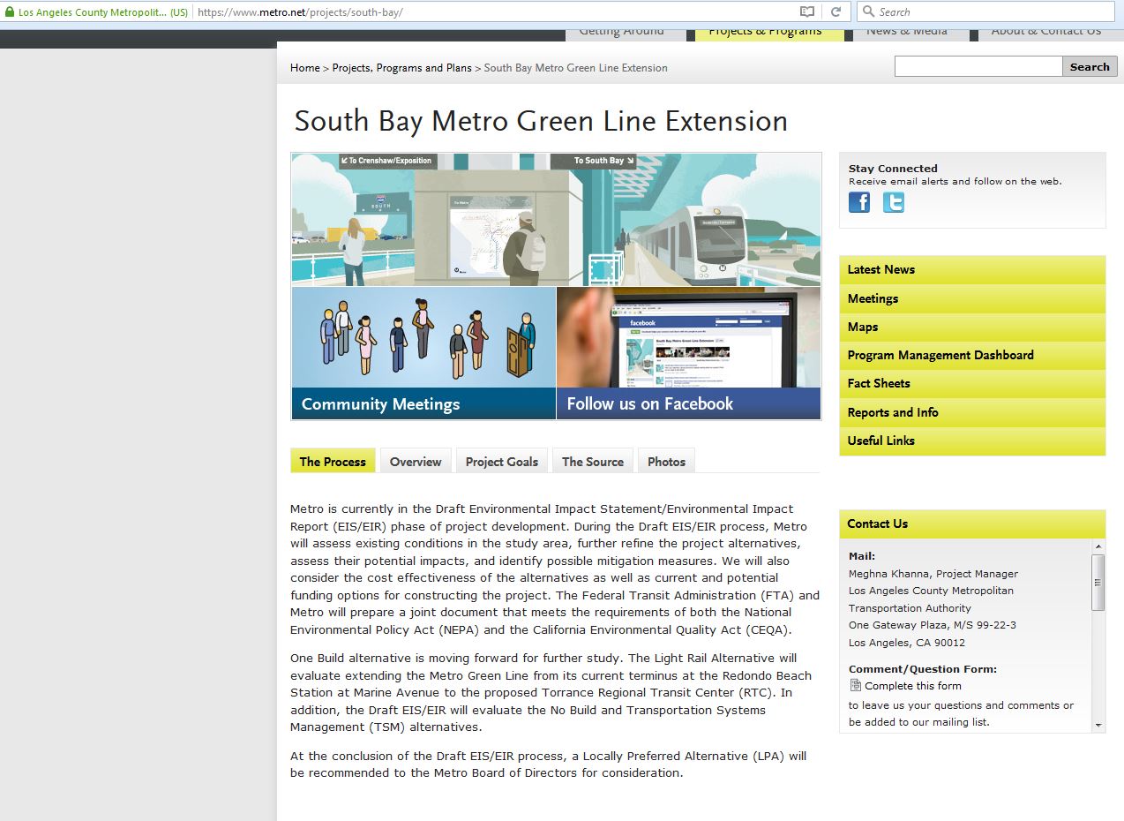
Task: Open the Project Goals tab
Action: click(501, 461)
